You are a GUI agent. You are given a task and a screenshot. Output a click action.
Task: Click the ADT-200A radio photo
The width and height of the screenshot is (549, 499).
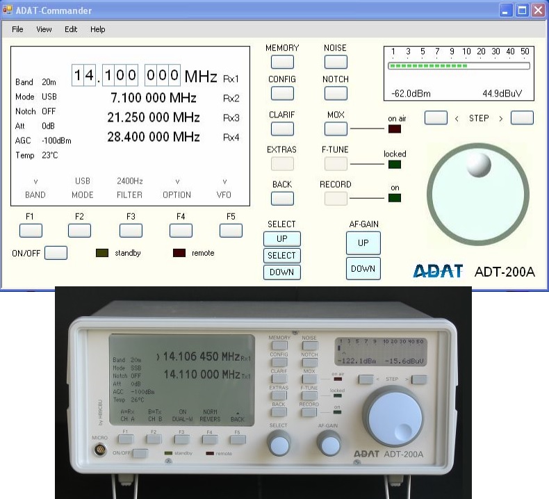[263, 393]
